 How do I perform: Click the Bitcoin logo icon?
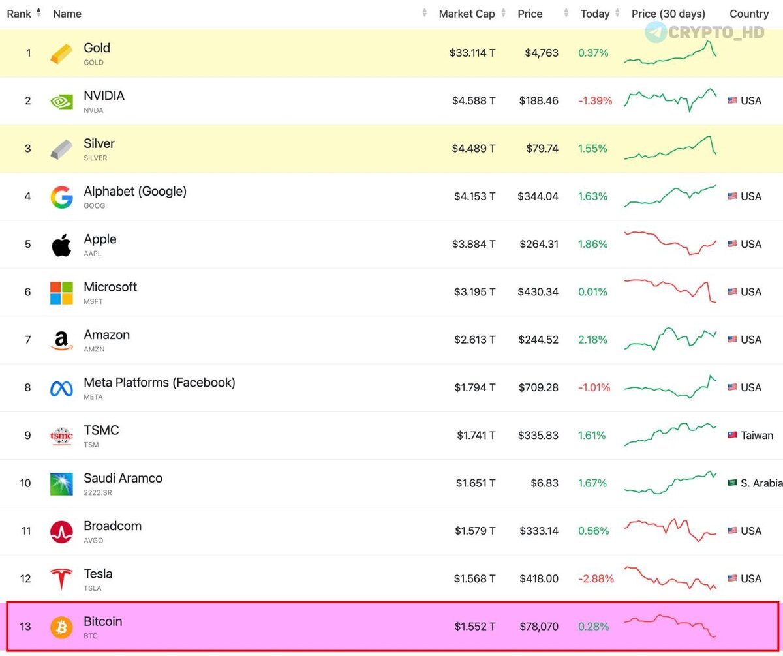tap(62, 627)
